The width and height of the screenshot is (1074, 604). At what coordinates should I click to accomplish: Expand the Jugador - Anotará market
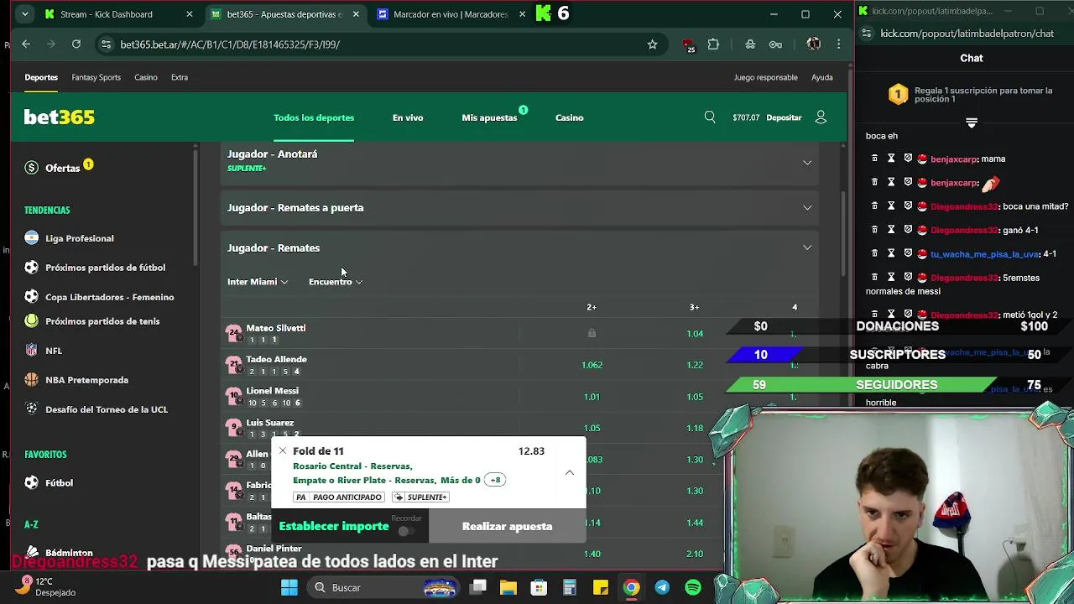click(x=807, y=163)
